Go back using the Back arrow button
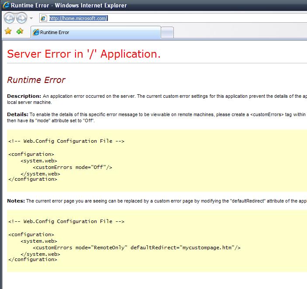 tap(9, 18)
